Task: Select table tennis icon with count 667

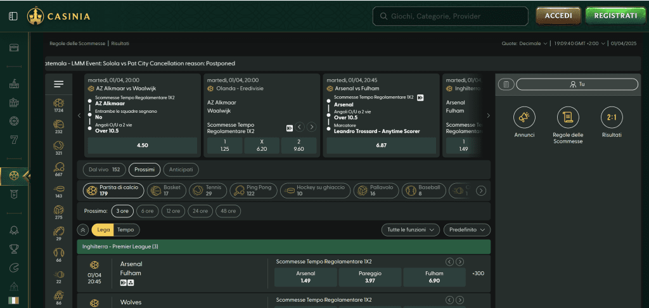Action: pyautogui.click(x=59, y=170)
